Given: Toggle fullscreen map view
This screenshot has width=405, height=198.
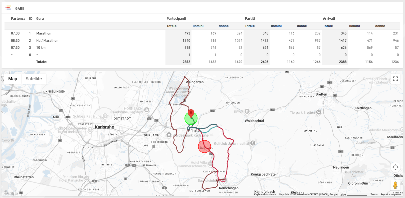Looking at the screenshot, I should tap(395, 79).
